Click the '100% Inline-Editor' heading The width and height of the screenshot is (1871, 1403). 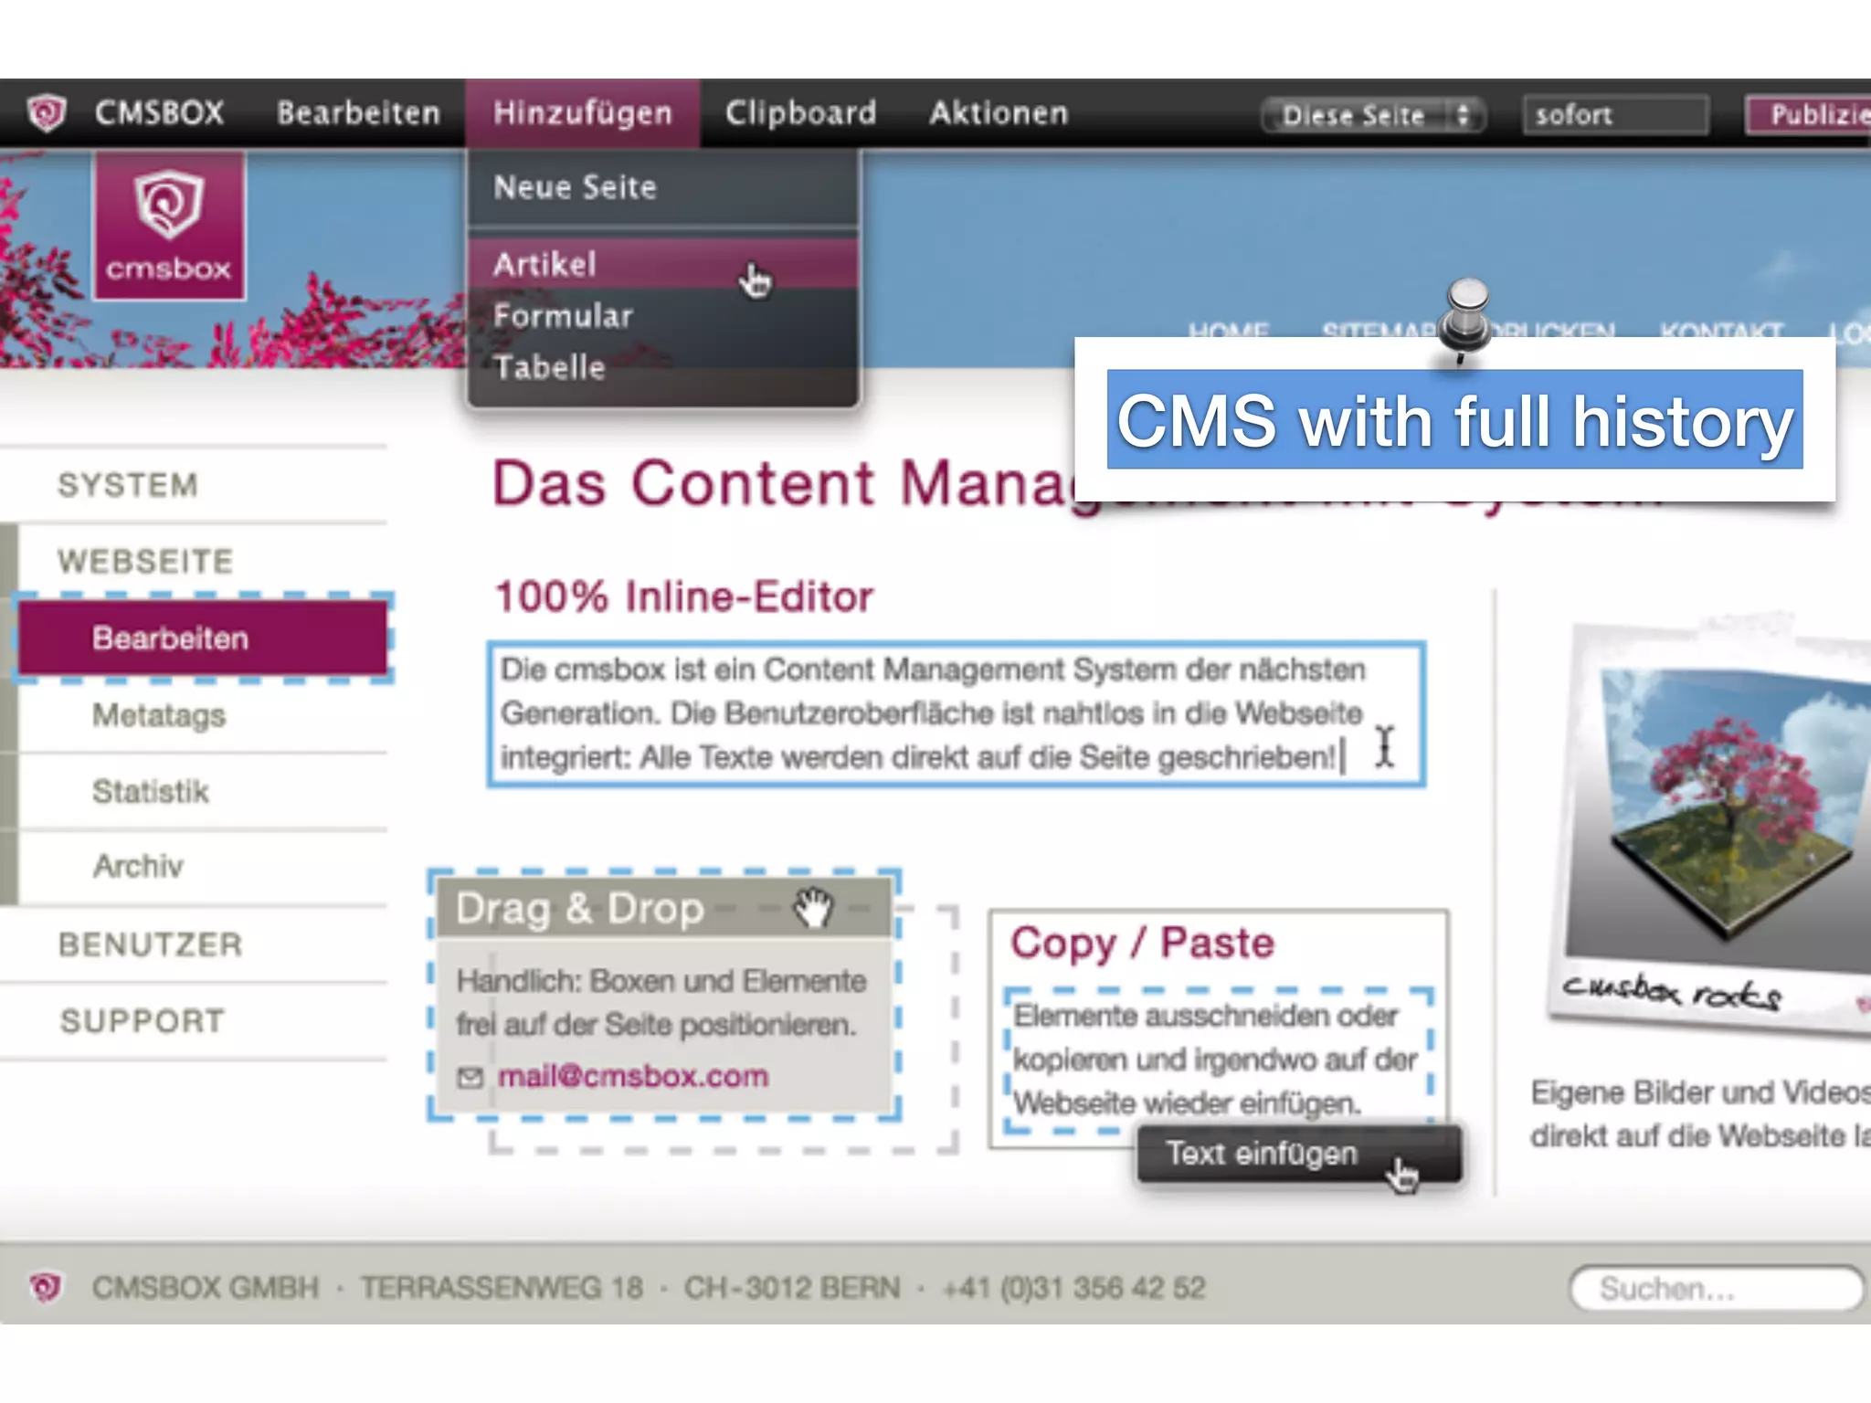[683, 597]
